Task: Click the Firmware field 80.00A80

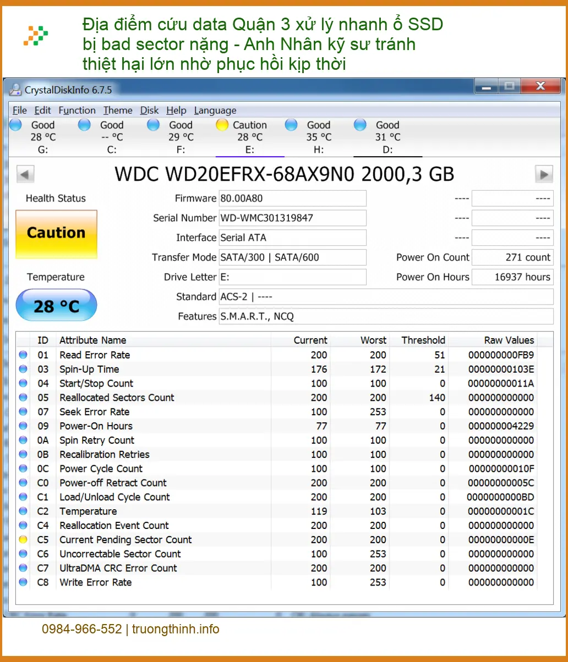Action: (x=293, y=198)
